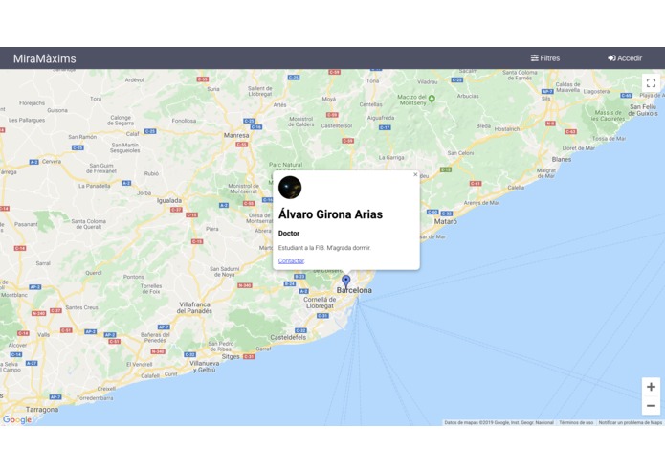The width and height of the screenshot is (665, 473).
Task: Click Notificar un problema de Maps
Action: pos(630,422)
